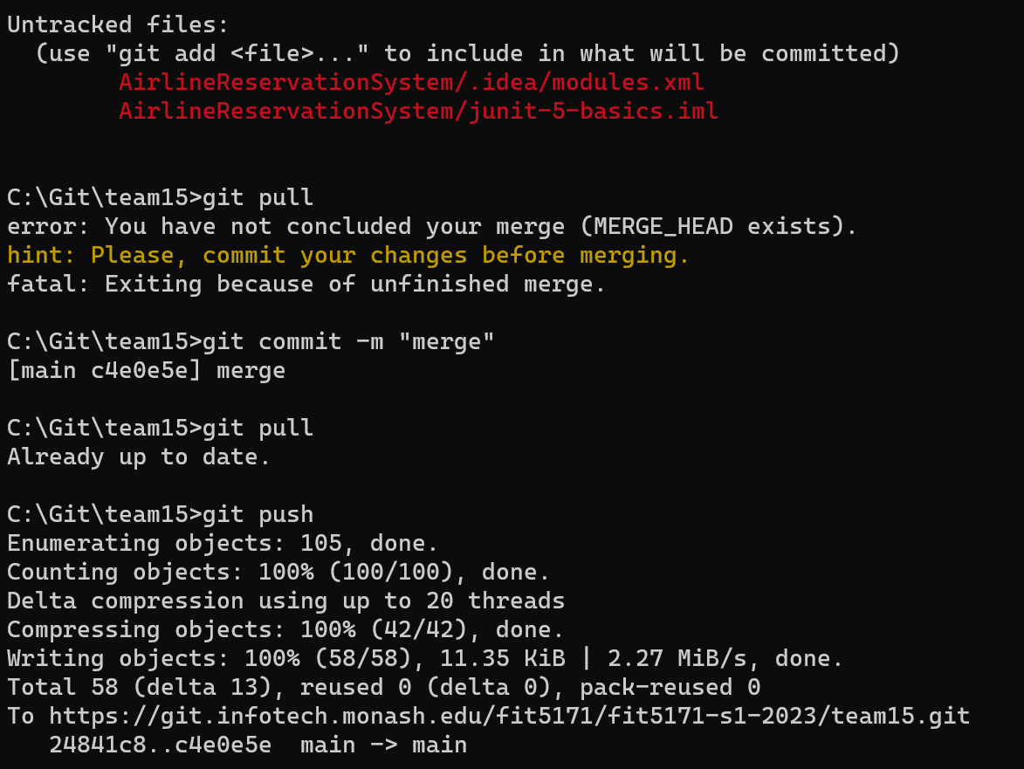
Task: Click the Enumerating objects: 105 line
Action: click(x=222, y=543)
